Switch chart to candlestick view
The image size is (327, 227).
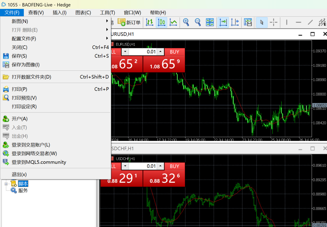tap(161, 22)
